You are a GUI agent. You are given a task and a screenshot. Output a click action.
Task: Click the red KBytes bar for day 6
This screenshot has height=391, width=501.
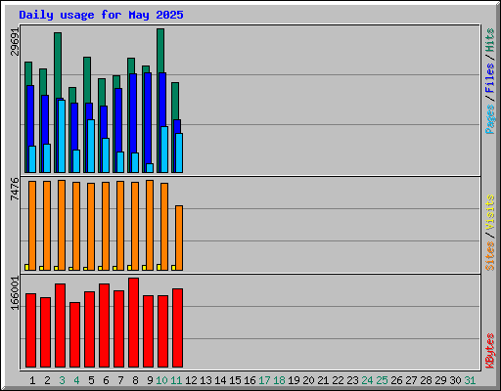point(104,326)
